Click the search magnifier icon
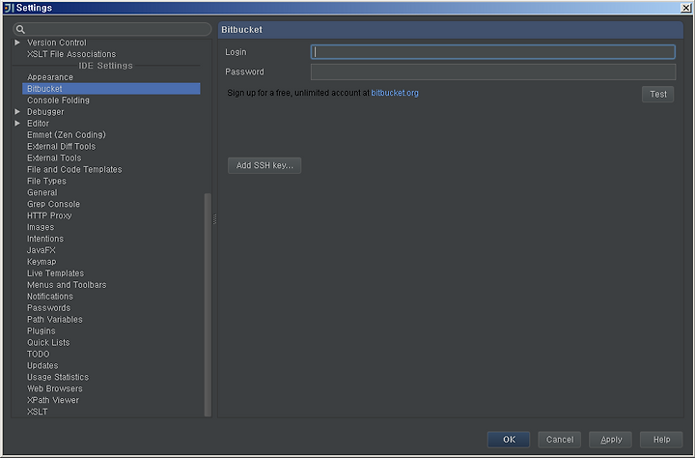Viewport: 695px width, 458px height. (20, 30)
